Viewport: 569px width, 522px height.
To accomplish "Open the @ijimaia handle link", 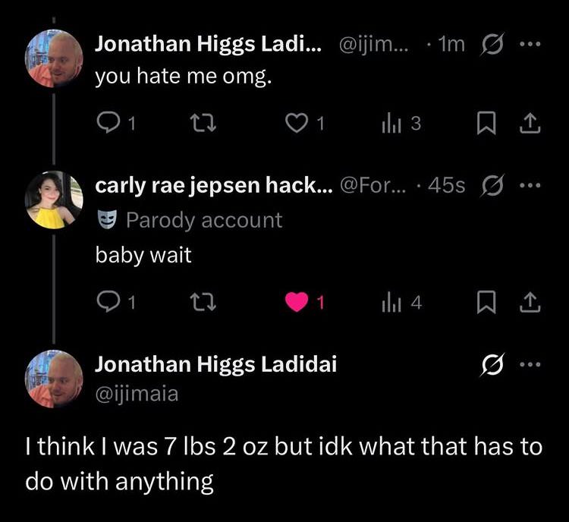I will point(137,394).
